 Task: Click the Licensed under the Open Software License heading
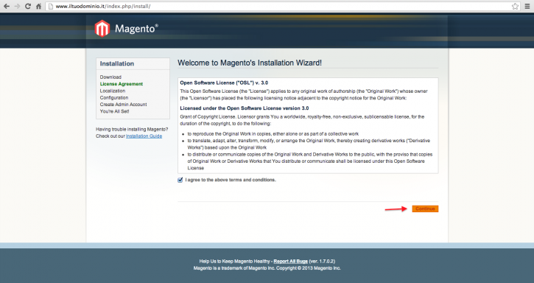(245, 108)
